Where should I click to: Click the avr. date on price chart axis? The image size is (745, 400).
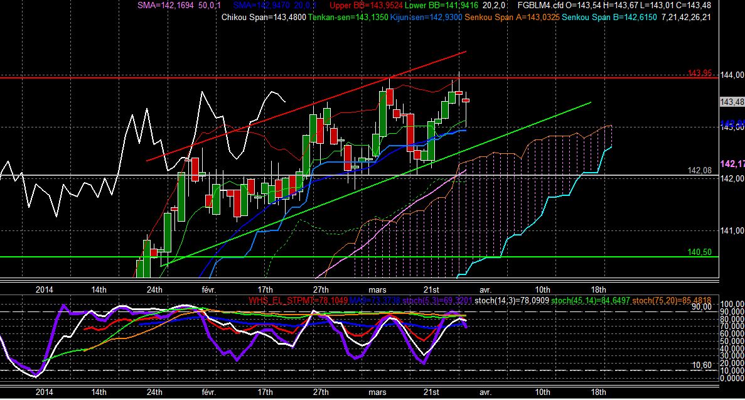[x=485, y=289]
